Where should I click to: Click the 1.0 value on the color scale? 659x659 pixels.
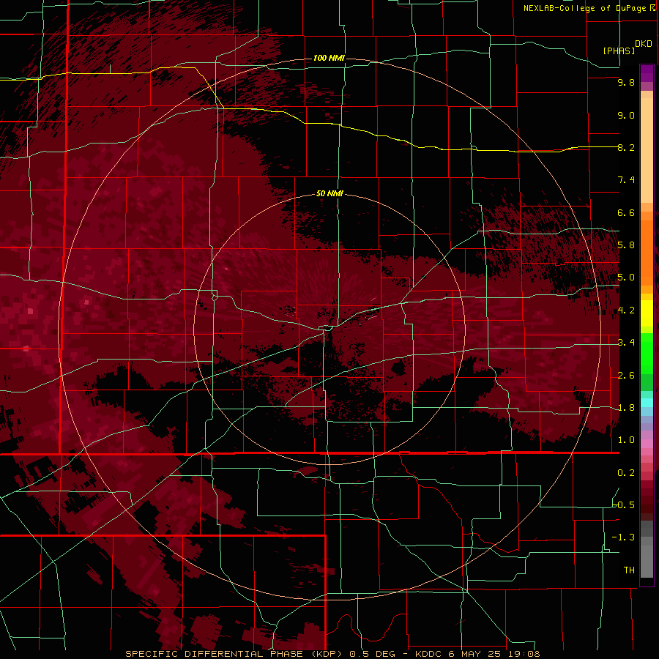pos(626,440)
